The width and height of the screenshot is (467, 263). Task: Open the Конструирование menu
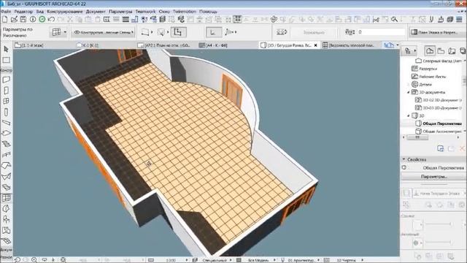click(x=65, y=12)
